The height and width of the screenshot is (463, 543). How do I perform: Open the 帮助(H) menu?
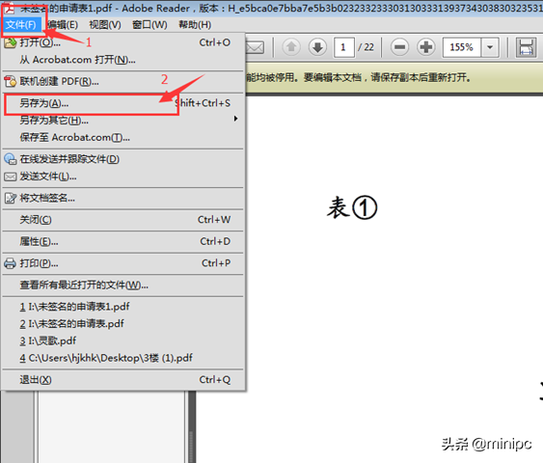click(x=195, y=25)
